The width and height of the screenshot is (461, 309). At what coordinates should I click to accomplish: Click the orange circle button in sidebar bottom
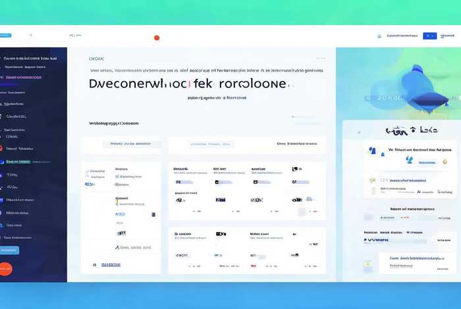(x=5, y=269)
